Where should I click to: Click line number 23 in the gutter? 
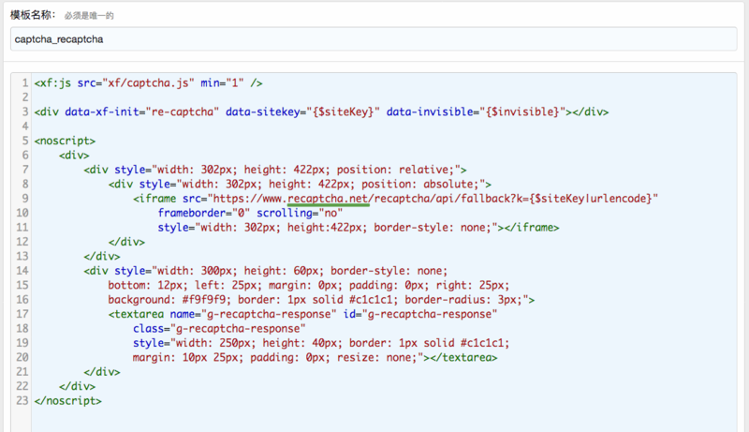(x=22, y=401)
